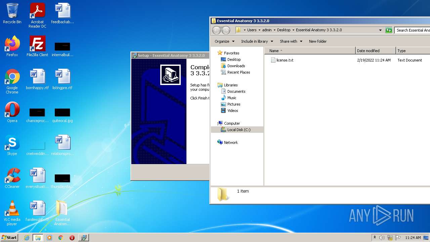This screenshot has width=430, height=242.
Task: Click the Windows Explorer taskbar button
Action: tap(38, 238)
